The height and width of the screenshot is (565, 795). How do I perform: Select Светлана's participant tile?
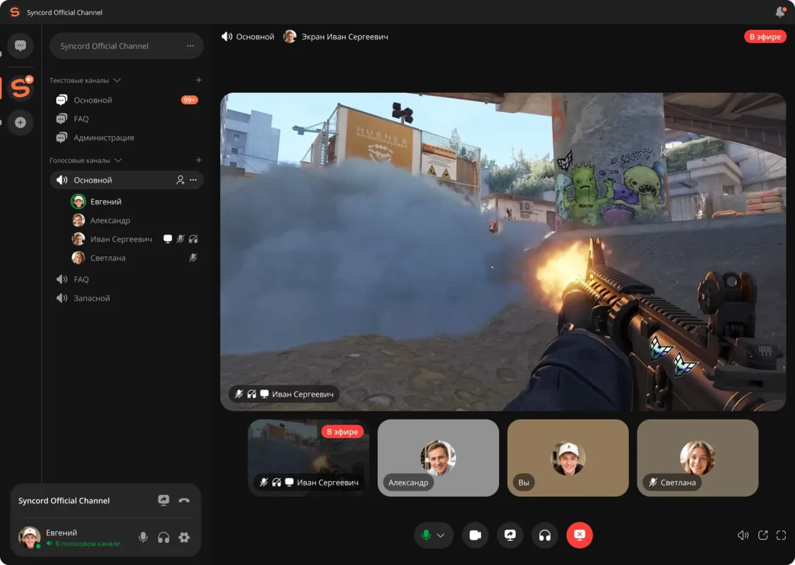pos(697,458)
